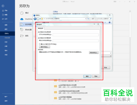Click the password-to-open input field
The width and height of the screenshot is (137, 105).
[x=76, y=35]
